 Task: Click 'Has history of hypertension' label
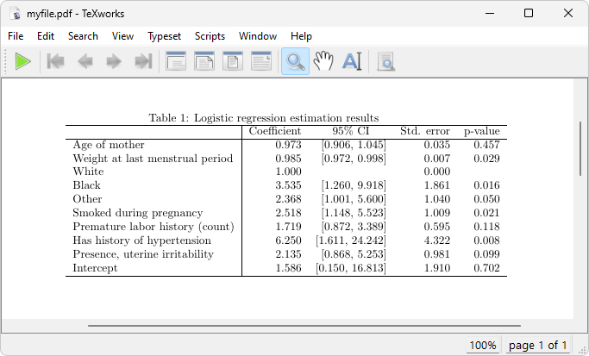coord(142,240)
